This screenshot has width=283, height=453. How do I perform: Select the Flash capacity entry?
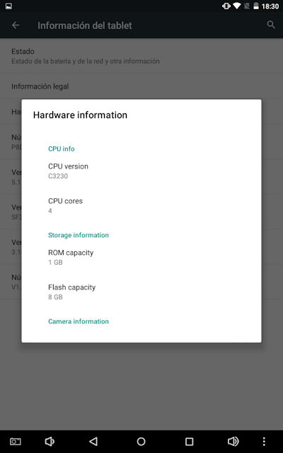pyautogui.click(x=141, y=292)
